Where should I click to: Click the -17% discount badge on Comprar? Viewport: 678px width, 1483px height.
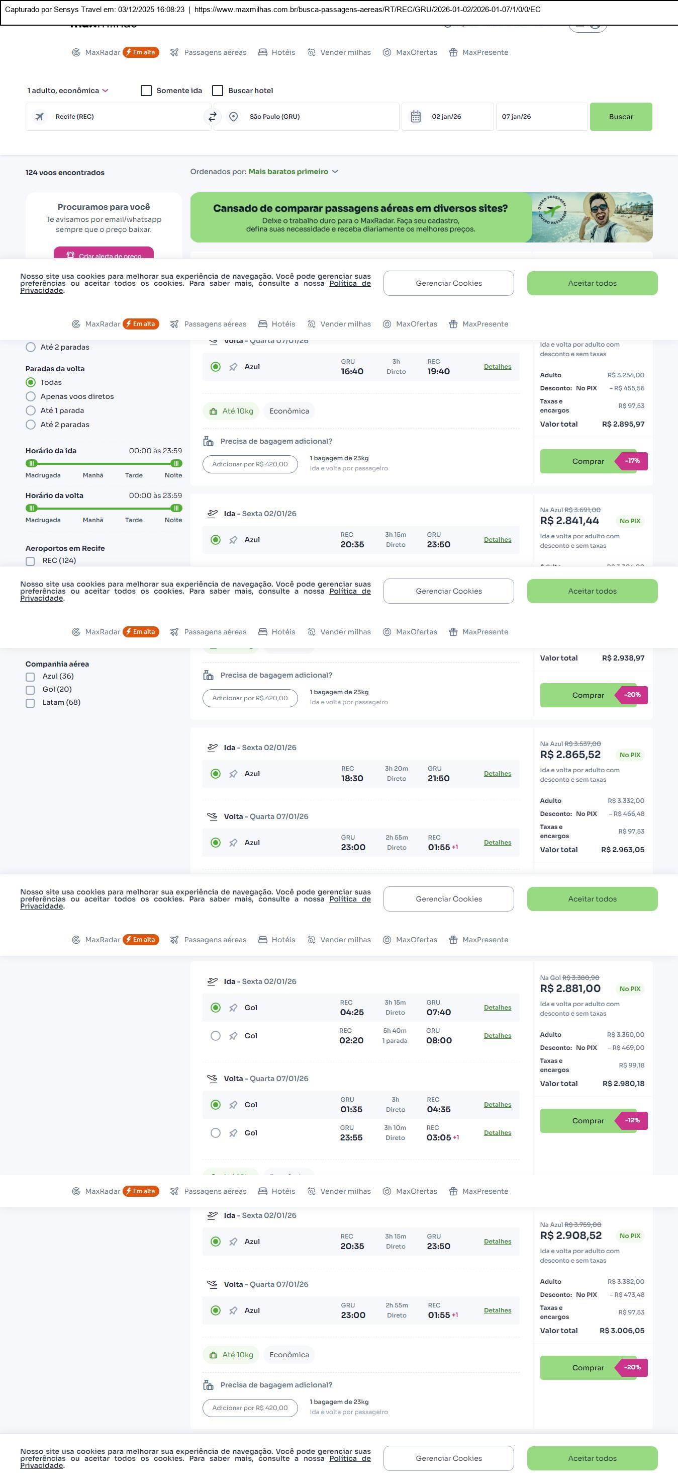pos(632,461)
